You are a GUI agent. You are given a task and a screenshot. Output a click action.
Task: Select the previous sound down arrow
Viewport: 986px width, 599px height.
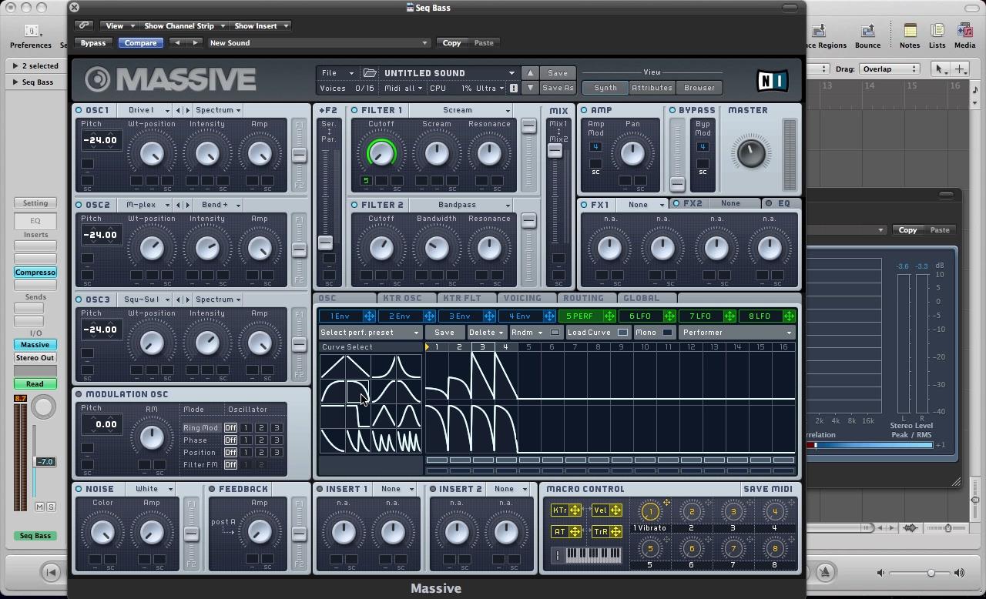(x=530, y=88)
